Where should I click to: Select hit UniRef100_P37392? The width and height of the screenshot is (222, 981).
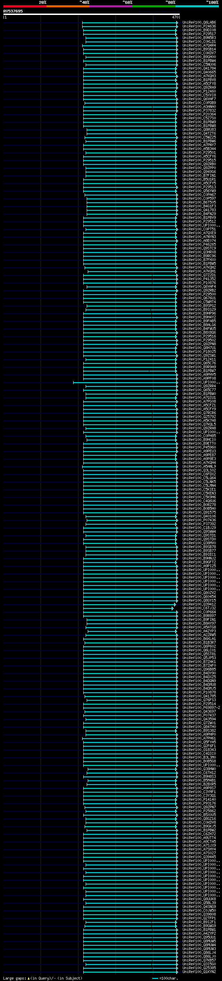tap(199, 524)
